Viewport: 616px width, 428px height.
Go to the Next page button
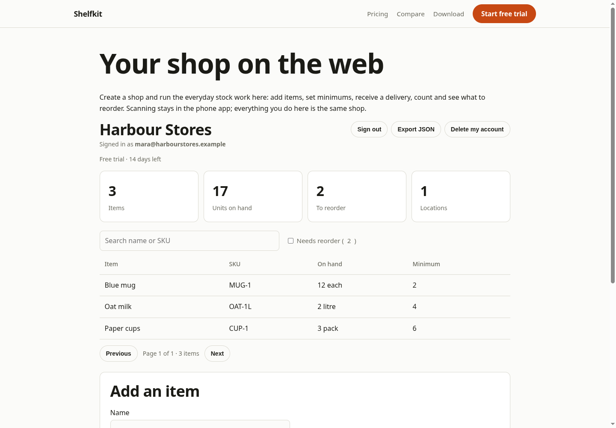click(217, 354)
